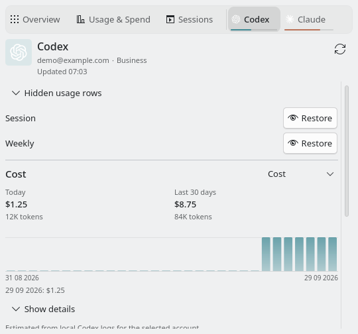Click the Codex tab logo icon
Viewport: 358px width, 334px height.
236,19
